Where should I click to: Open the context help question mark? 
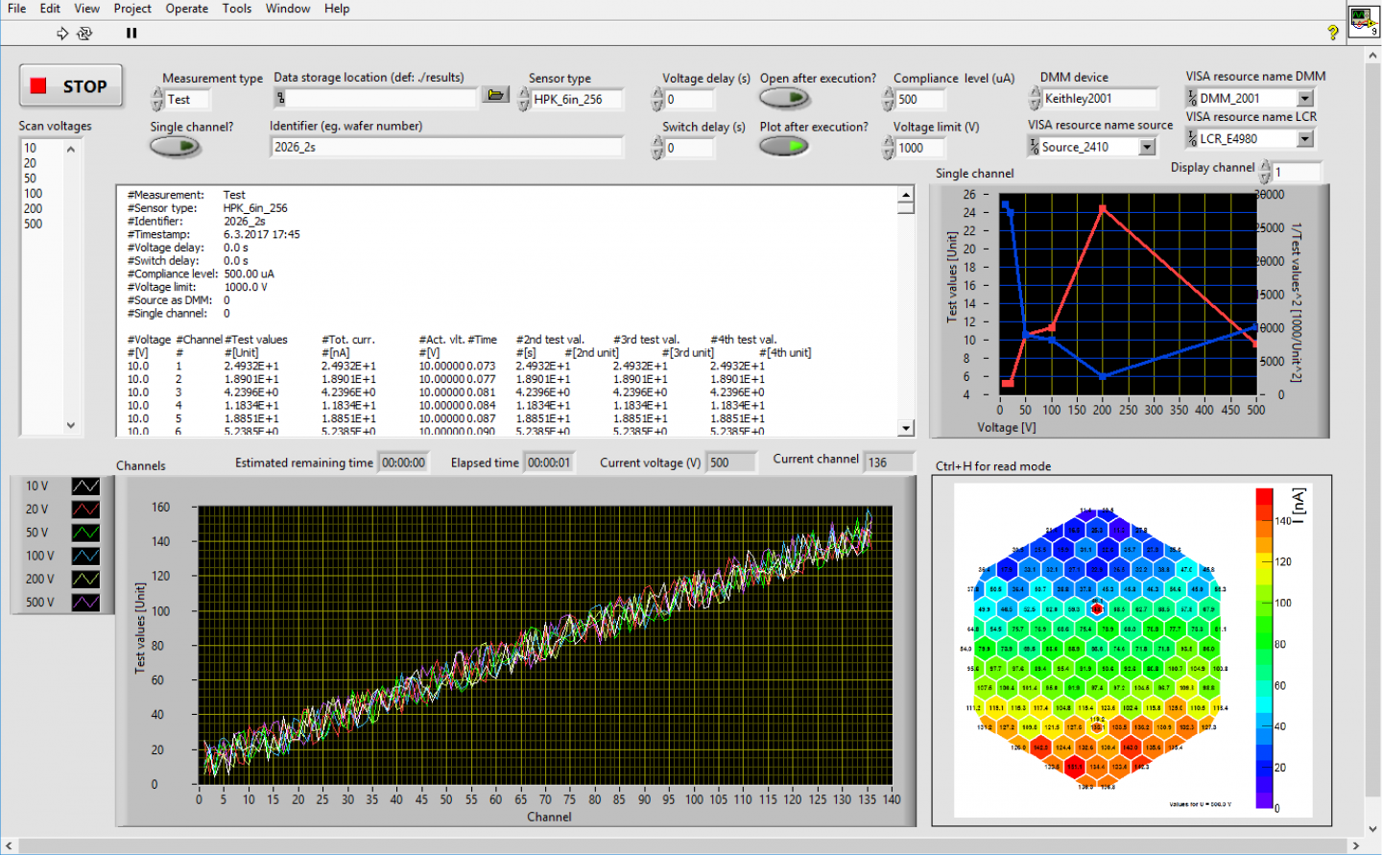point(1333,33)
